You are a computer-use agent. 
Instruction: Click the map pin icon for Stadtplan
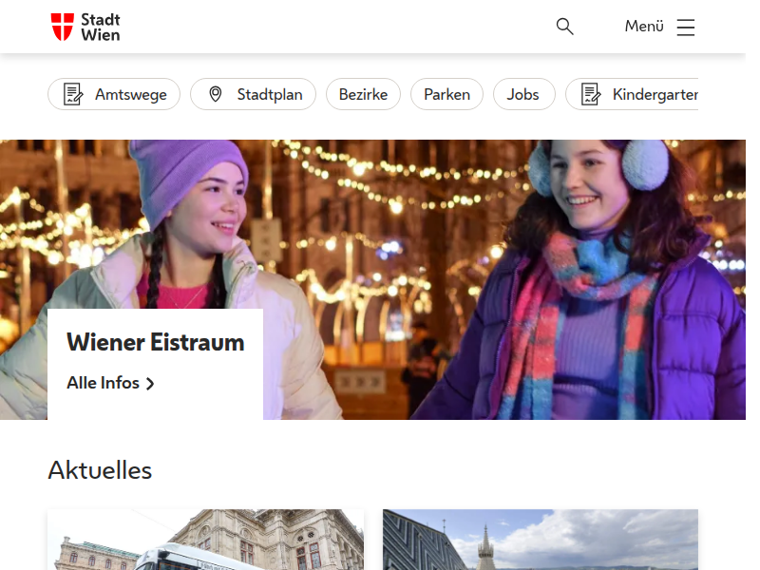click(x=216, y=94)
